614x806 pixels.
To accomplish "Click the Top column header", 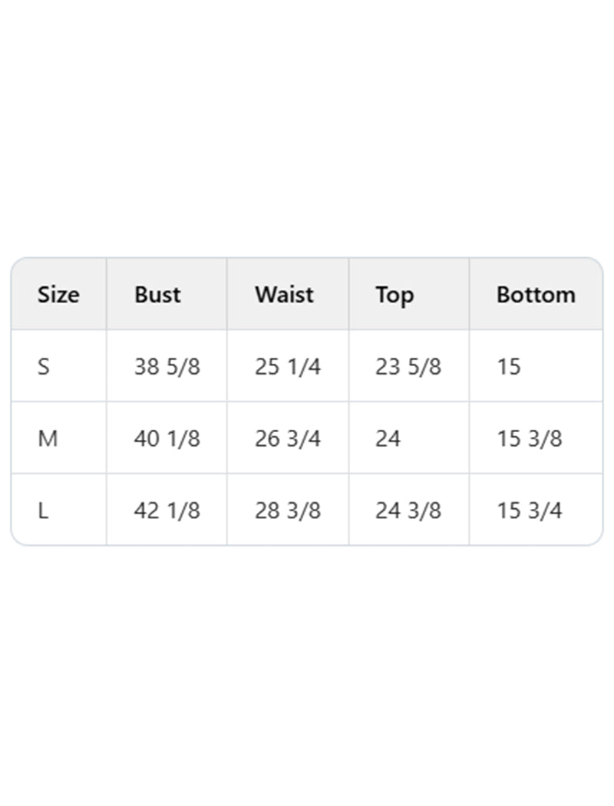I will (394, 295).
